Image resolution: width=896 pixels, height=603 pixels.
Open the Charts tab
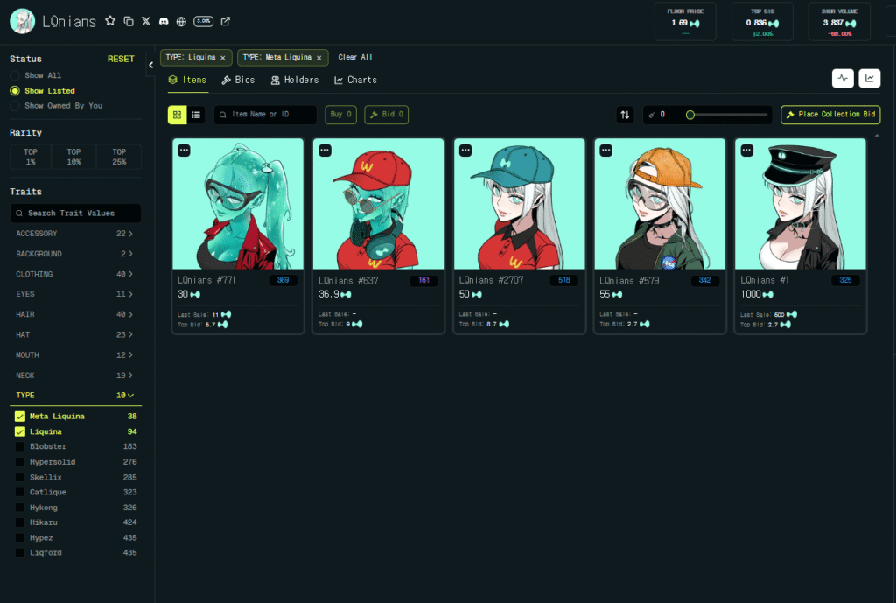point(355,80)
